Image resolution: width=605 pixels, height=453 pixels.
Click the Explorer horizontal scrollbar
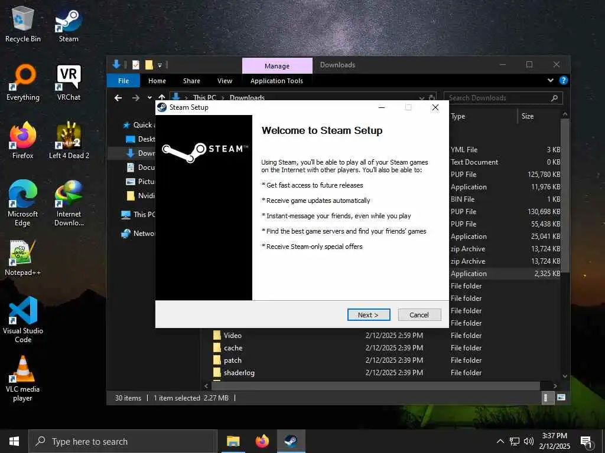(375, 386)
